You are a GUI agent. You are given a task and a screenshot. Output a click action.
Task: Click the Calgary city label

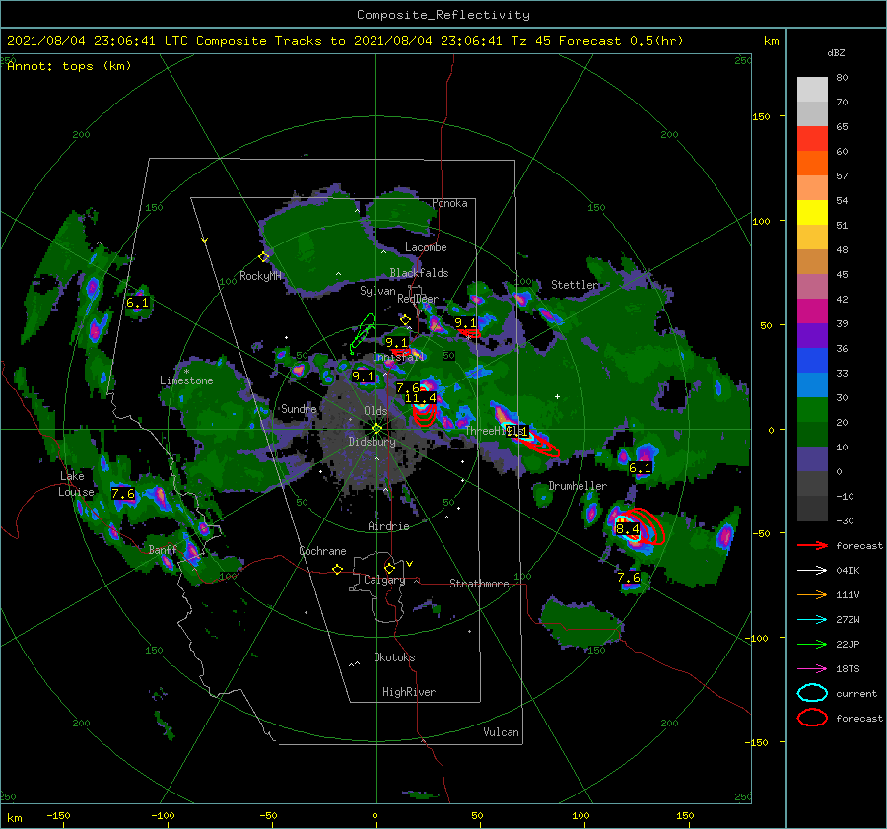pos(384,580)
